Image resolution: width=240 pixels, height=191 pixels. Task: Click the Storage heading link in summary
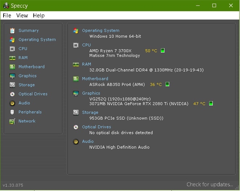tap(90, 112)
